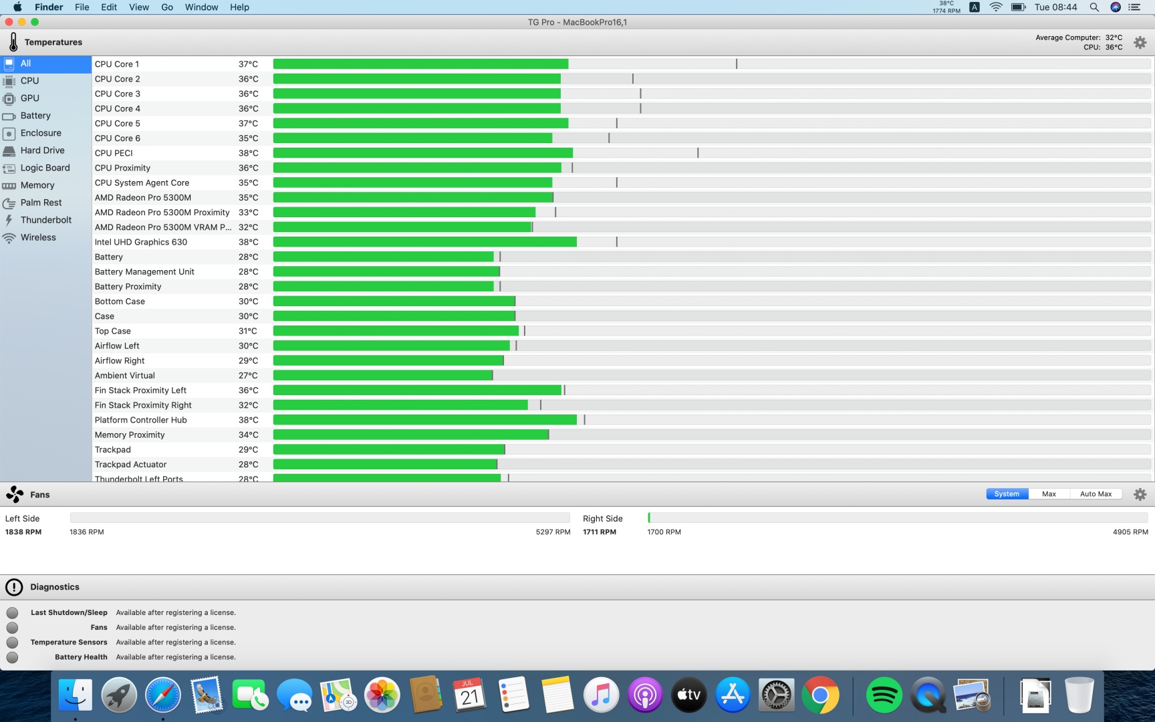Open the View menu
The image size is (1155, 722).
139,7
